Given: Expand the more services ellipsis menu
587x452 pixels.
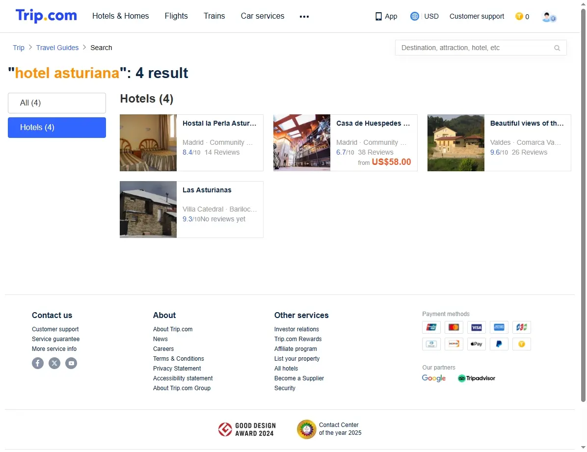Looking at the screenshot, I should tap(304, 17).
